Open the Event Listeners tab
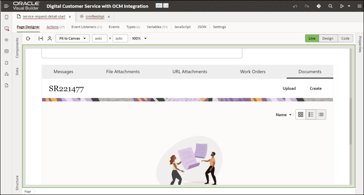This screenshot has height=195, width=364. (87, 27)
